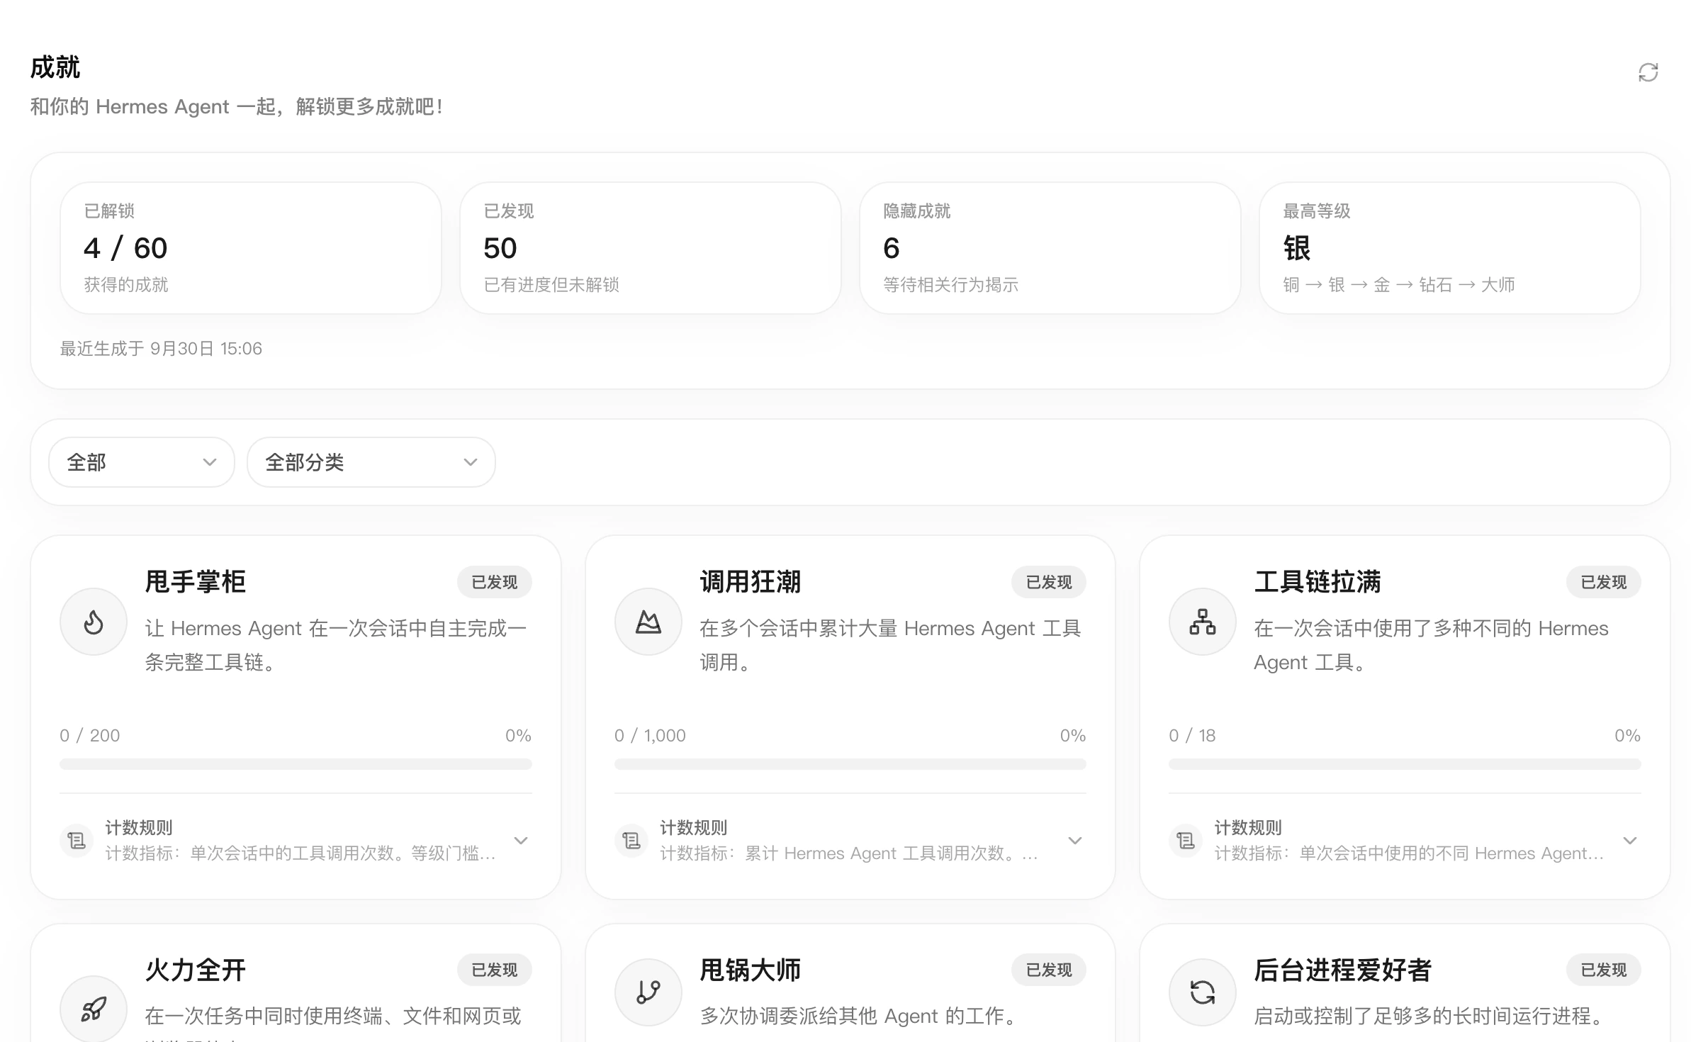Open the 全部分类 category dropdown
1691x1042 pixels.
tap(371, 462)
